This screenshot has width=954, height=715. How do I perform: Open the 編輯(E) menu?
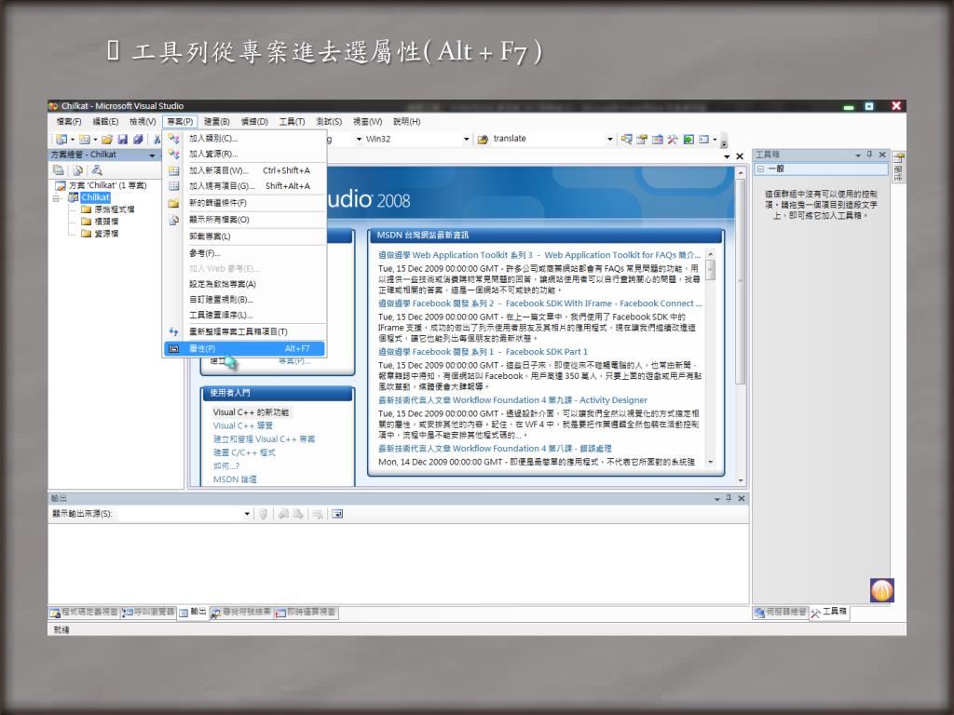[106, 122]
